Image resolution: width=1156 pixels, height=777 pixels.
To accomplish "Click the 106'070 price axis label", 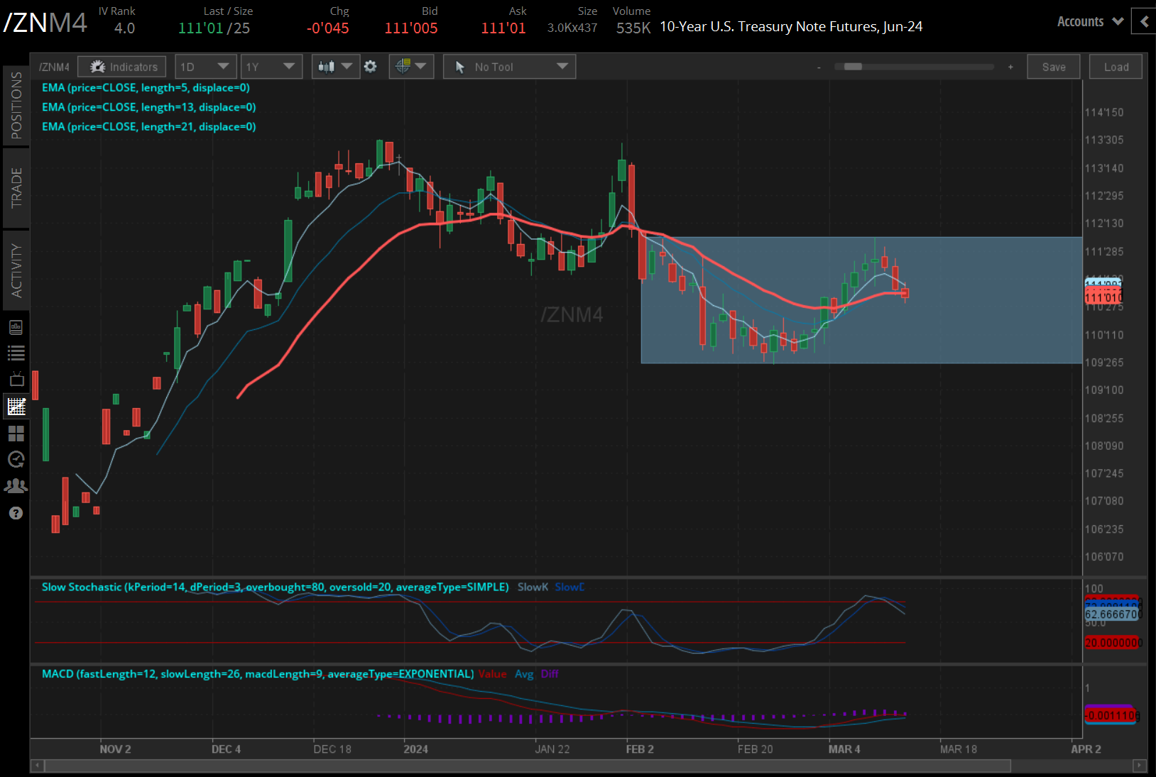I will click(1104, 557).
